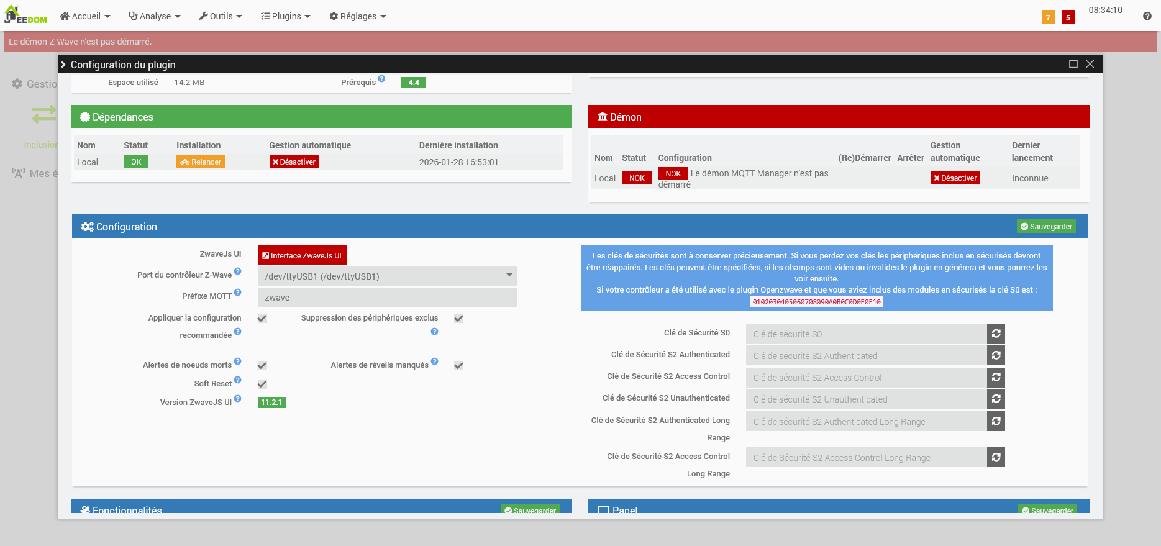
Task: Click the S2 Access Control key field
Action: tap(867, 377)
